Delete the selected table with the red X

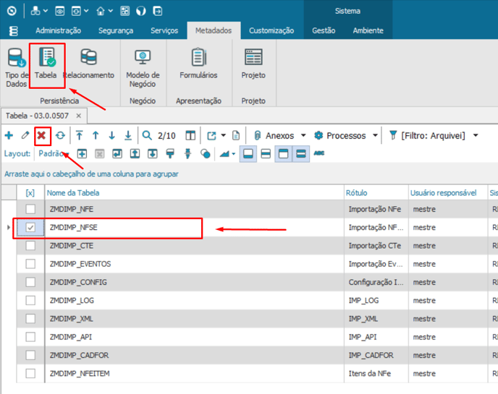pos(41,136)
